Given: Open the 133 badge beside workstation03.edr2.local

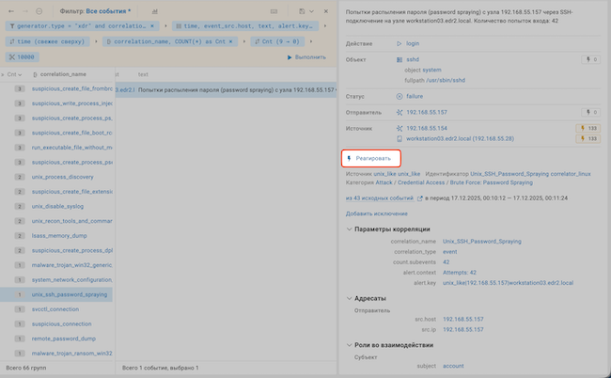Looking at the screenshot, I should tap(588, 139).
